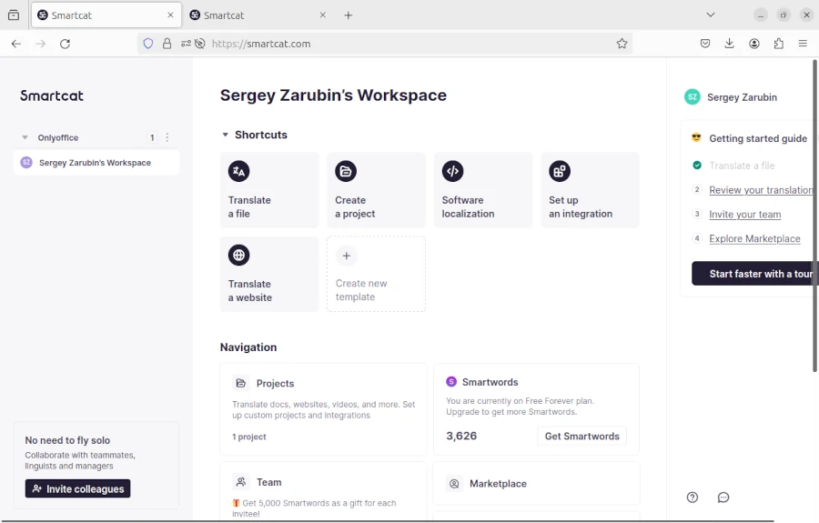Open the list all tabs dropdown arrow
819x523 pixels.
pos(711,15)
